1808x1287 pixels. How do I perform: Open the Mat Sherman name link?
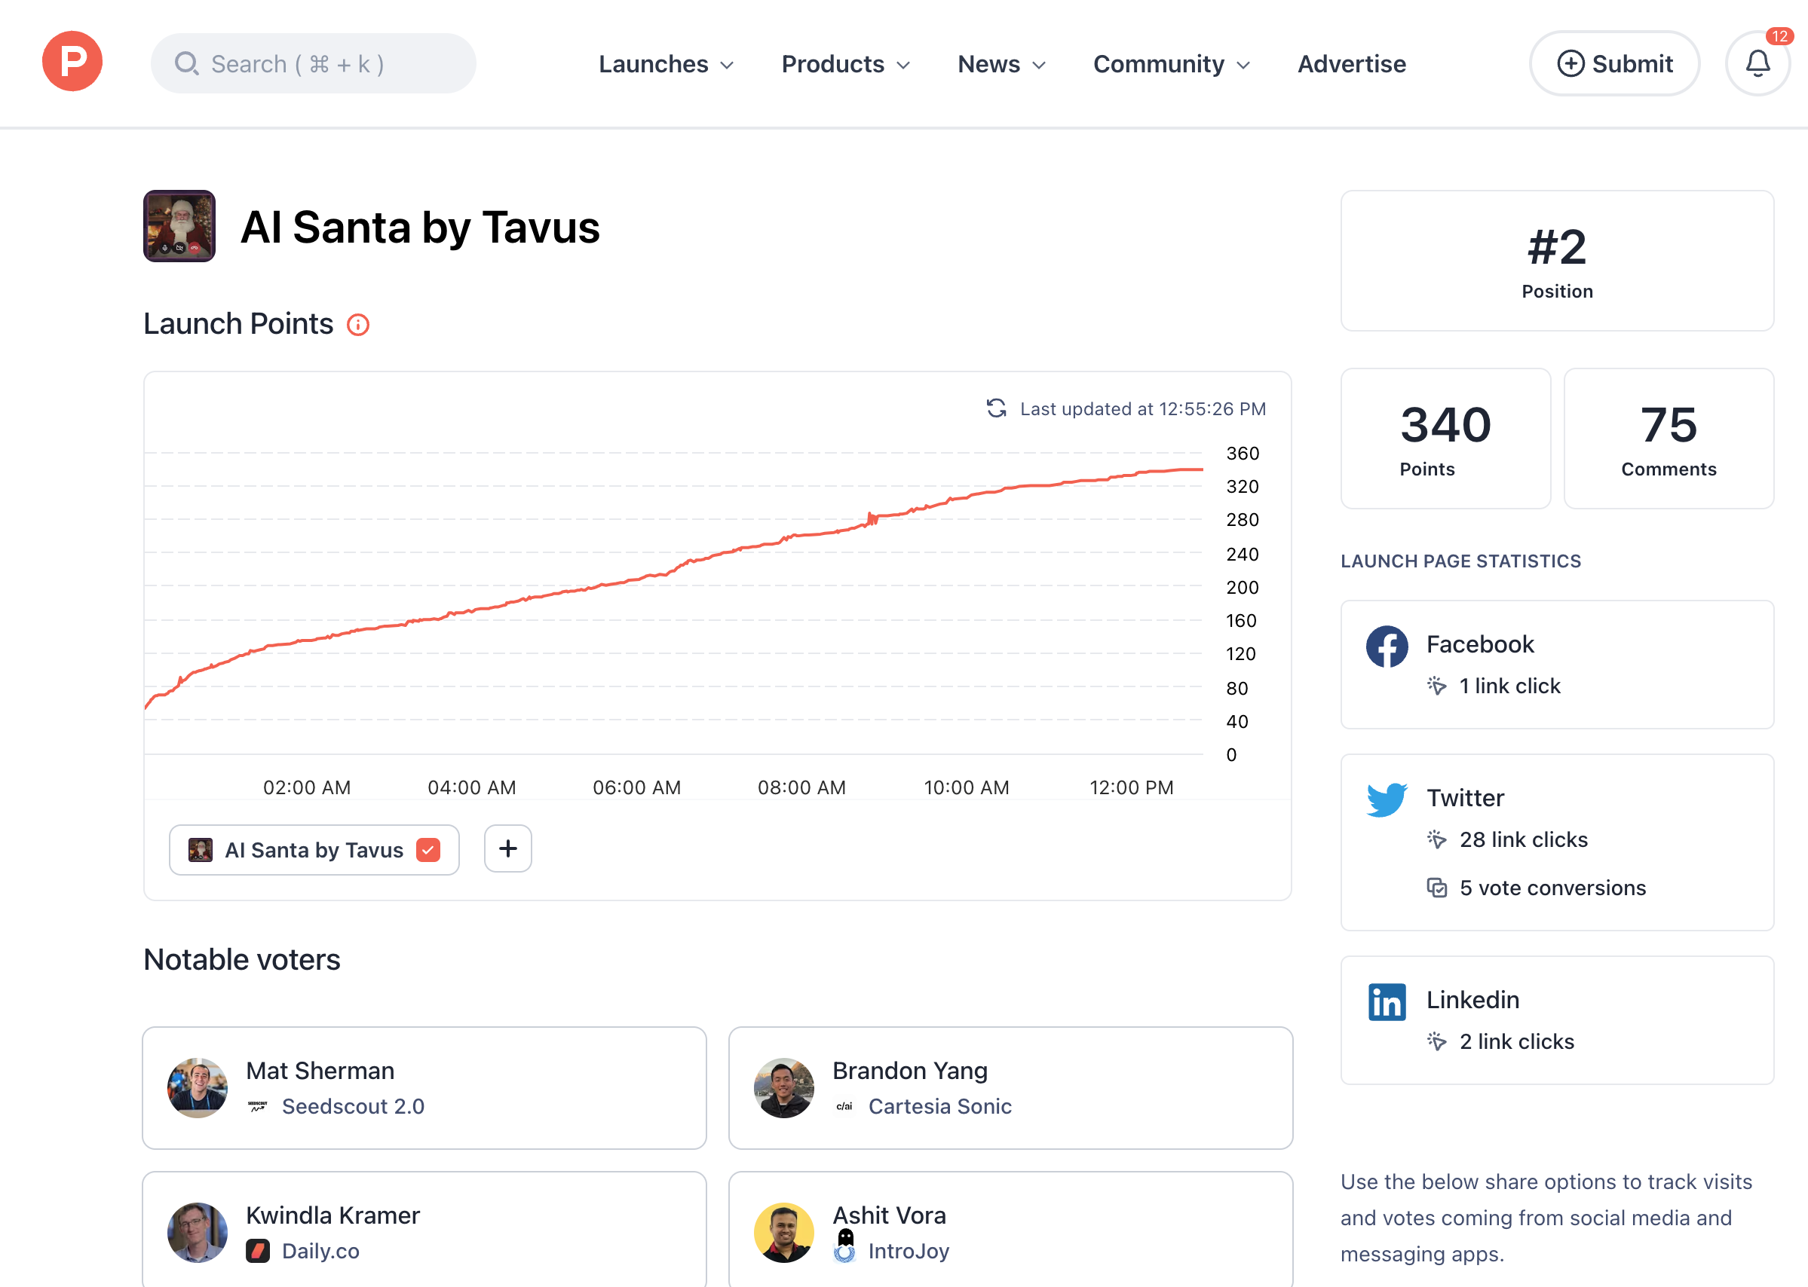pyautogui.click(x=320, y=1071)
